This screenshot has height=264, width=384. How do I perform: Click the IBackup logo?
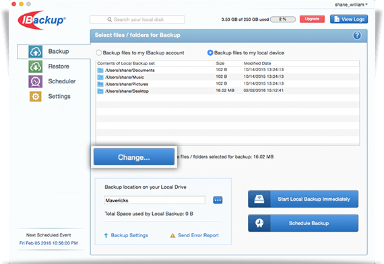point(42,20)
